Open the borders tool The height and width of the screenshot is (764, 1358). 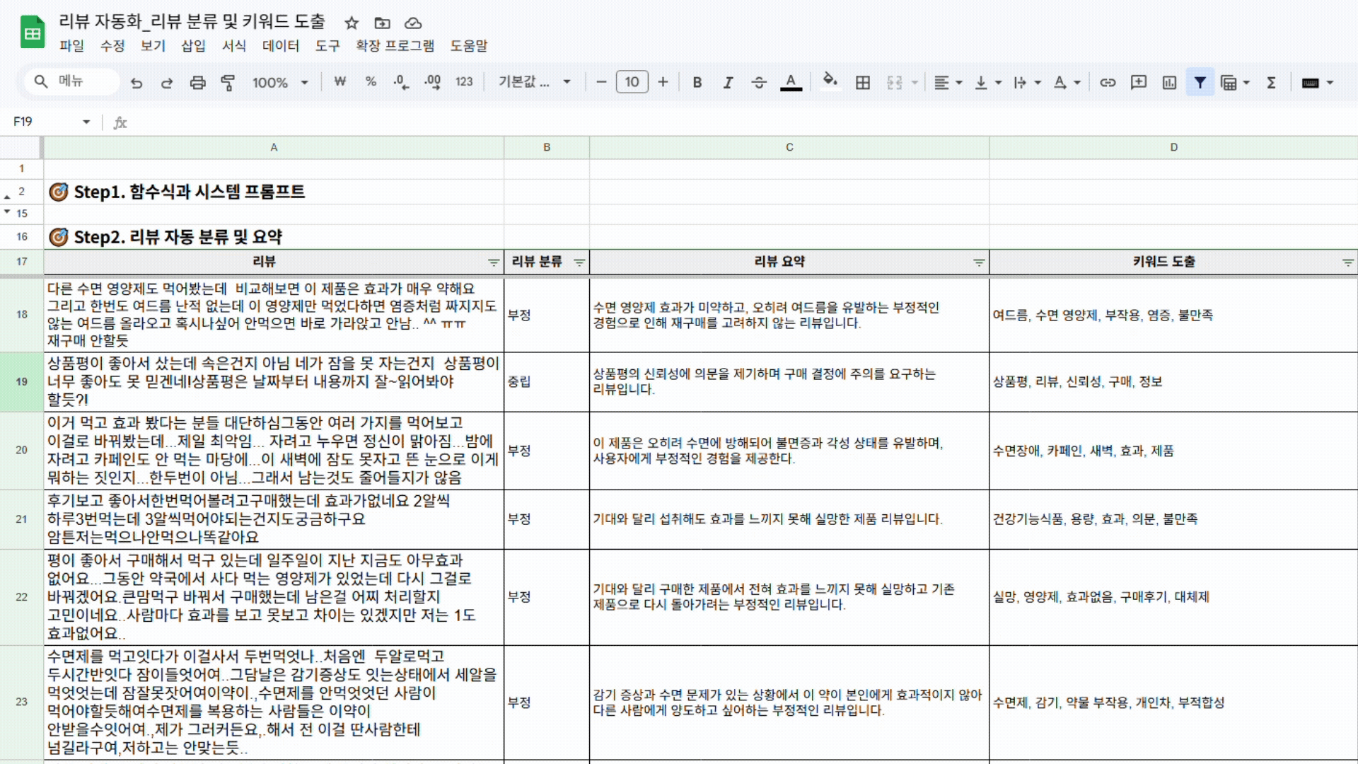coord(863,83)
